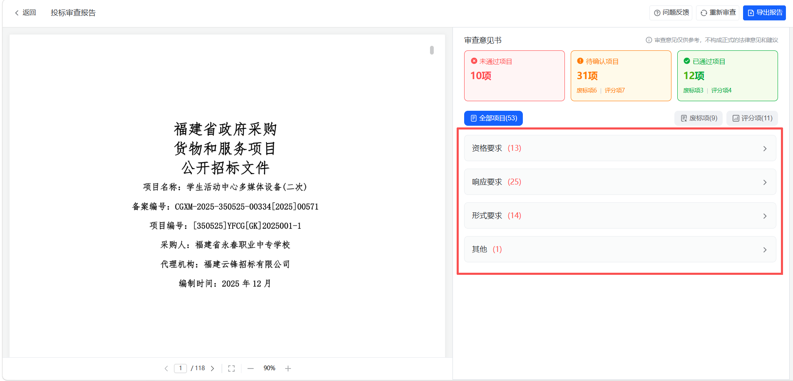The image size is (793, 381).
Task: Select the 已通过项目 12项 card
Action: [x=728, y=76]
